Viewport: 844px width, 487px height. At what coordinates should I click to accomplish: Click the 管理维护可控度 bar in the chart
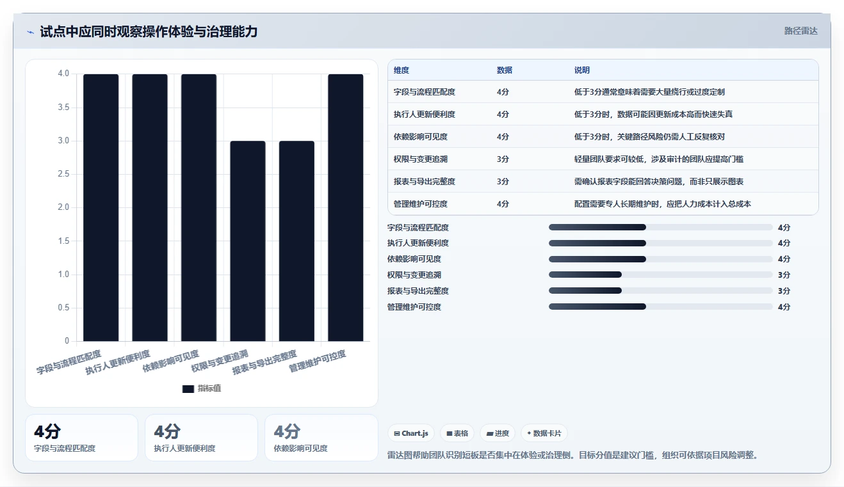[x=346, y=207]
